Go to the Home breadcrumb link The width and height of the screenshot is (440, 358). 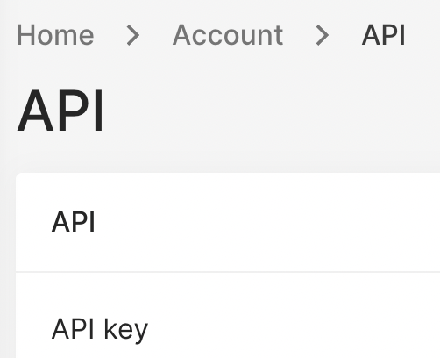coord(55,35)
